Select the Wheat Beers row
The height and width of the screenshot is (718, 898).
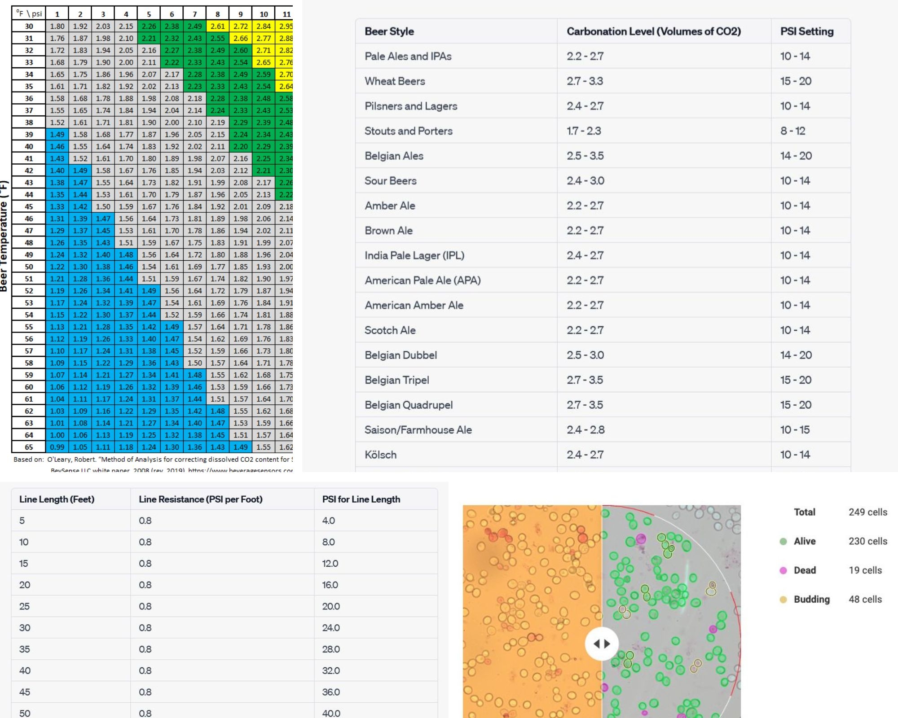coord(395,81)
